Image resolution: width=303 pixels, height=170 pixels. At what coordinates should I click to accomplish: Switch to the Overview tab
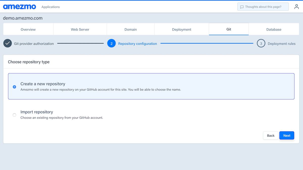click(x=28, y=29)
